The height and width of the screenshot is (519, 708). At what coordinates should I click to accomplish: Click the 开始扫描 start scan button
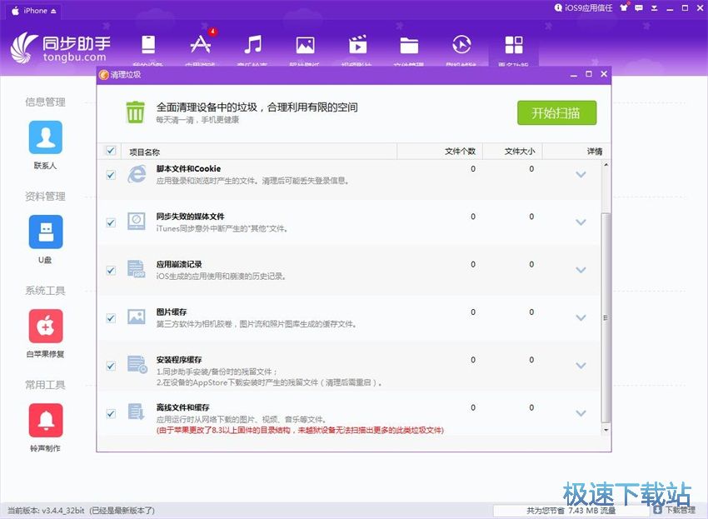556,113
